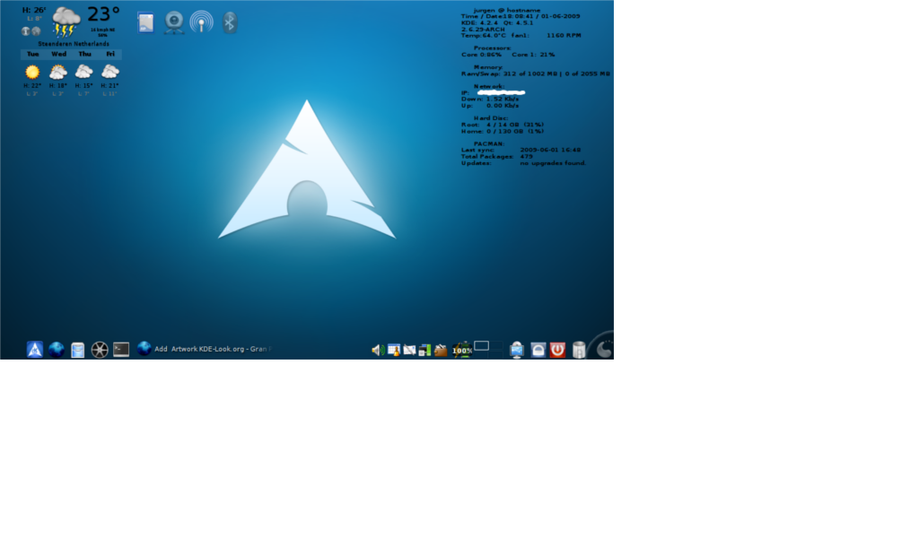Click the lock screen button in the panel
This screenshot has height=538, width=919.
point(538,350)
